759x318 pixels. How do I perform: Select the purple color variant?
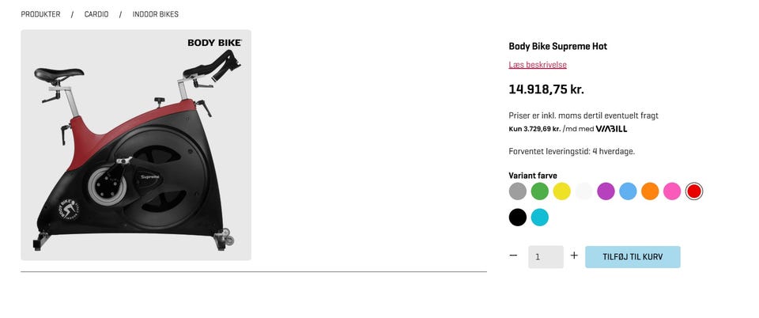[x=606, y=191]
